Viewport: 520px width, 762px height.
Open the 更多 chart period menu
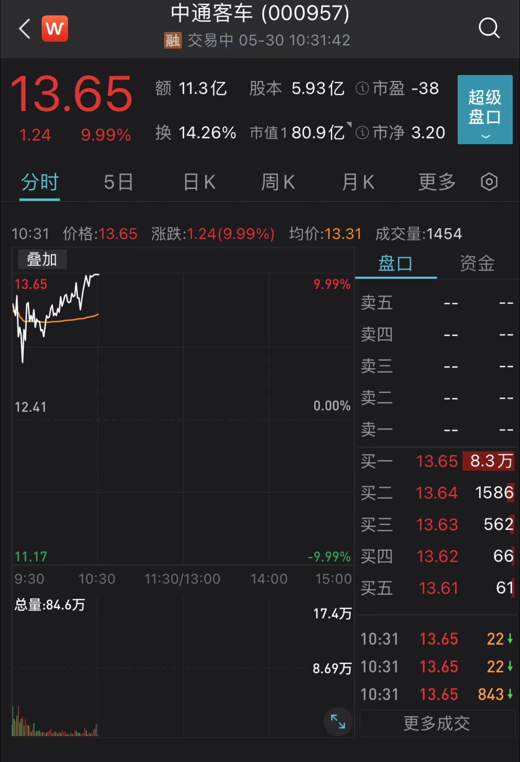coord(437,182)
